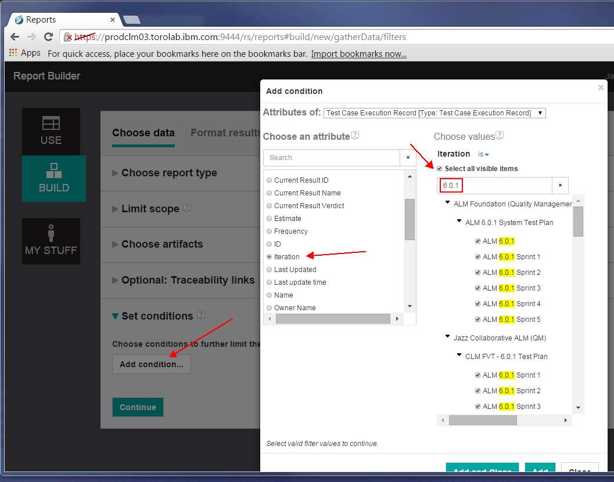The image size is (614, 482).
Task: Click the browser Forward arrow
Action: tap(32, 37)
